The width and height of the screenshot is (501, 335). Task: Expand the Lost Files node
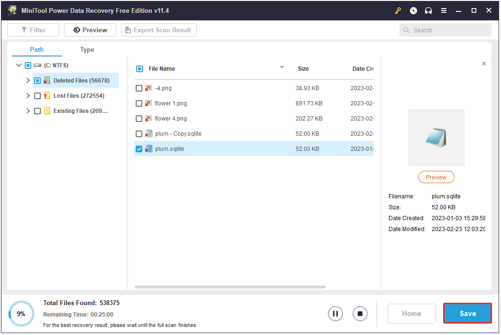[x=28, y=95]
